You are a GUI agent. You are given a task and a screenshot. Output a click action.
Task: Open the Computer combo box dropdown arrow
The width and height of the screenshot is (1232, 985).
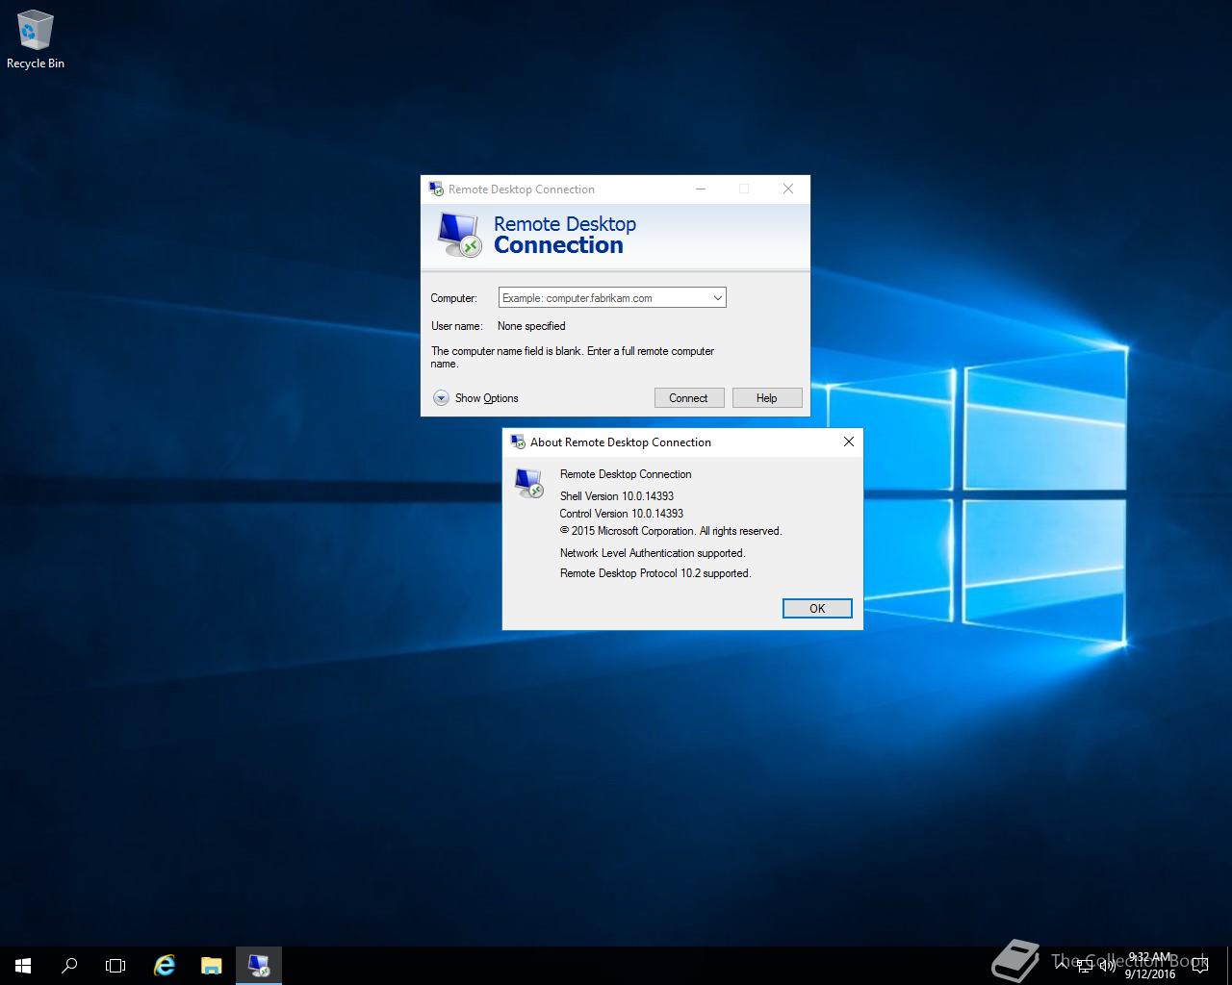[717, 298]
